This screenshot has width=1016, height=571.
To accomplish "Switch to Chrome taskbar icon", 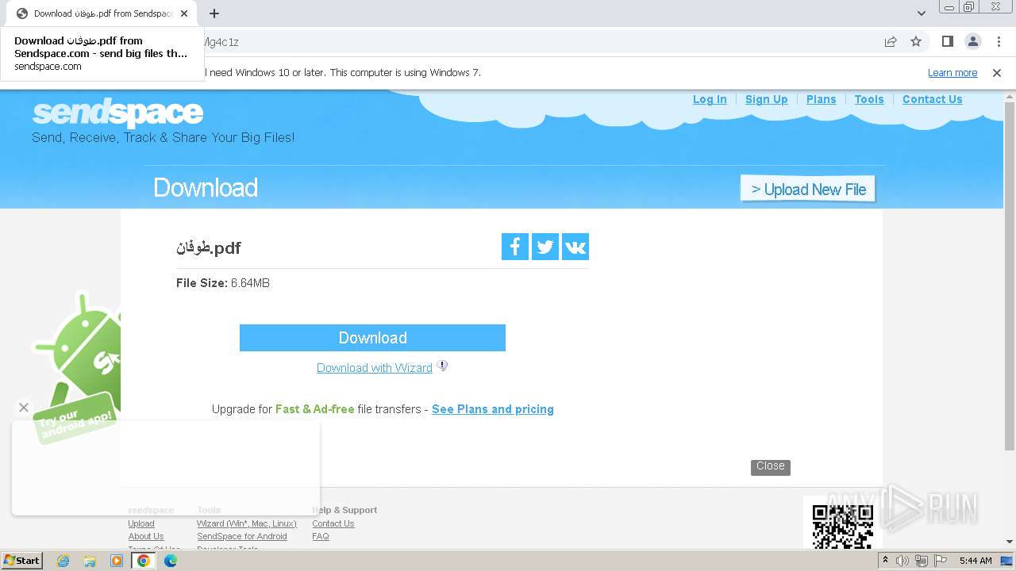I will point(144,561).
